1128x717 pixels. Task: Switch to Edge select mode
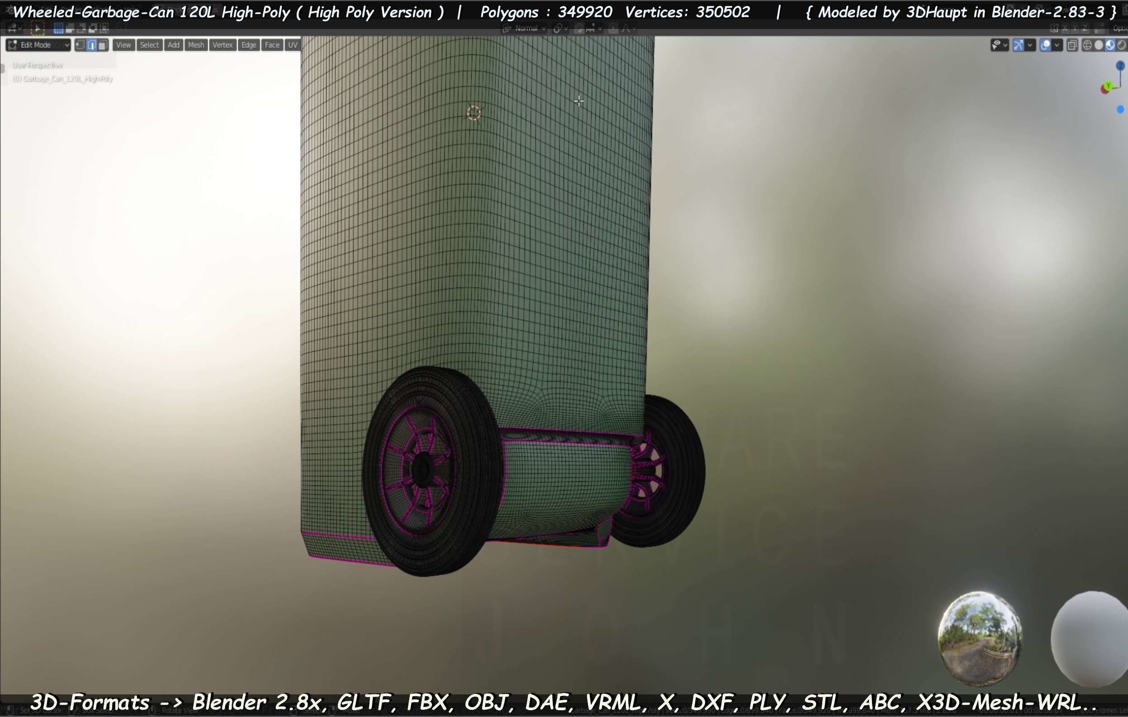[x=92, y=45]
